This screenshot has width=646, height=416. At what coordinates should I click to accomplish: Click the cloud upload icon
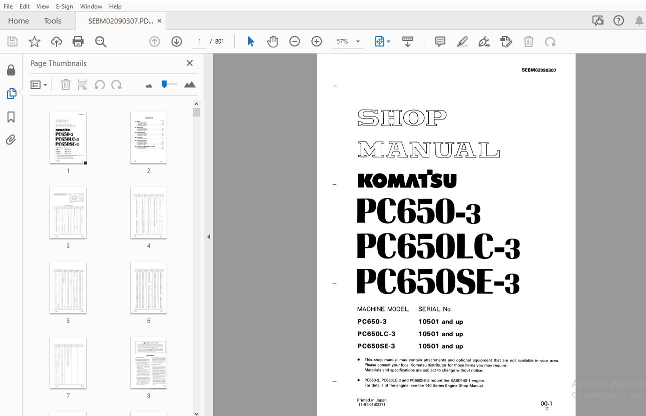tap(57, 41)
